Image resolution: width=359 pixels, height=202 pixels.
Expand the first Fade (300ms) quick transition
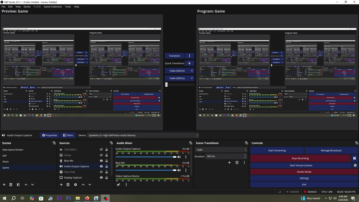click(179, 71)
